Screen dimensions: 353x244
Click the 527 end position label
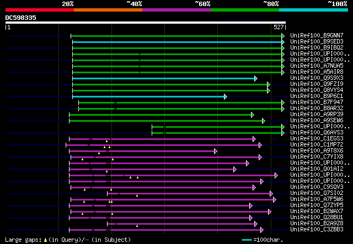(x=279, y=27)
